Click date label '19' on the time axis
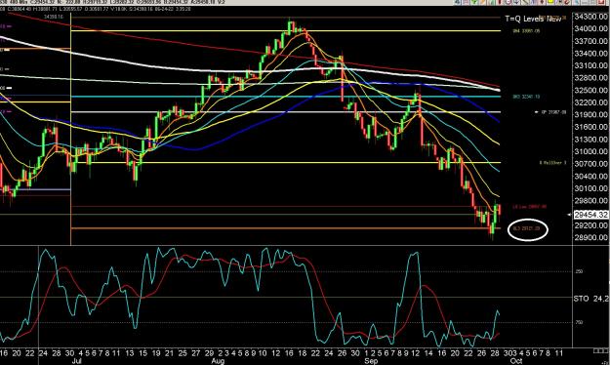The height and width of the screenshot is (365, 610). click(x=156, y=353)
